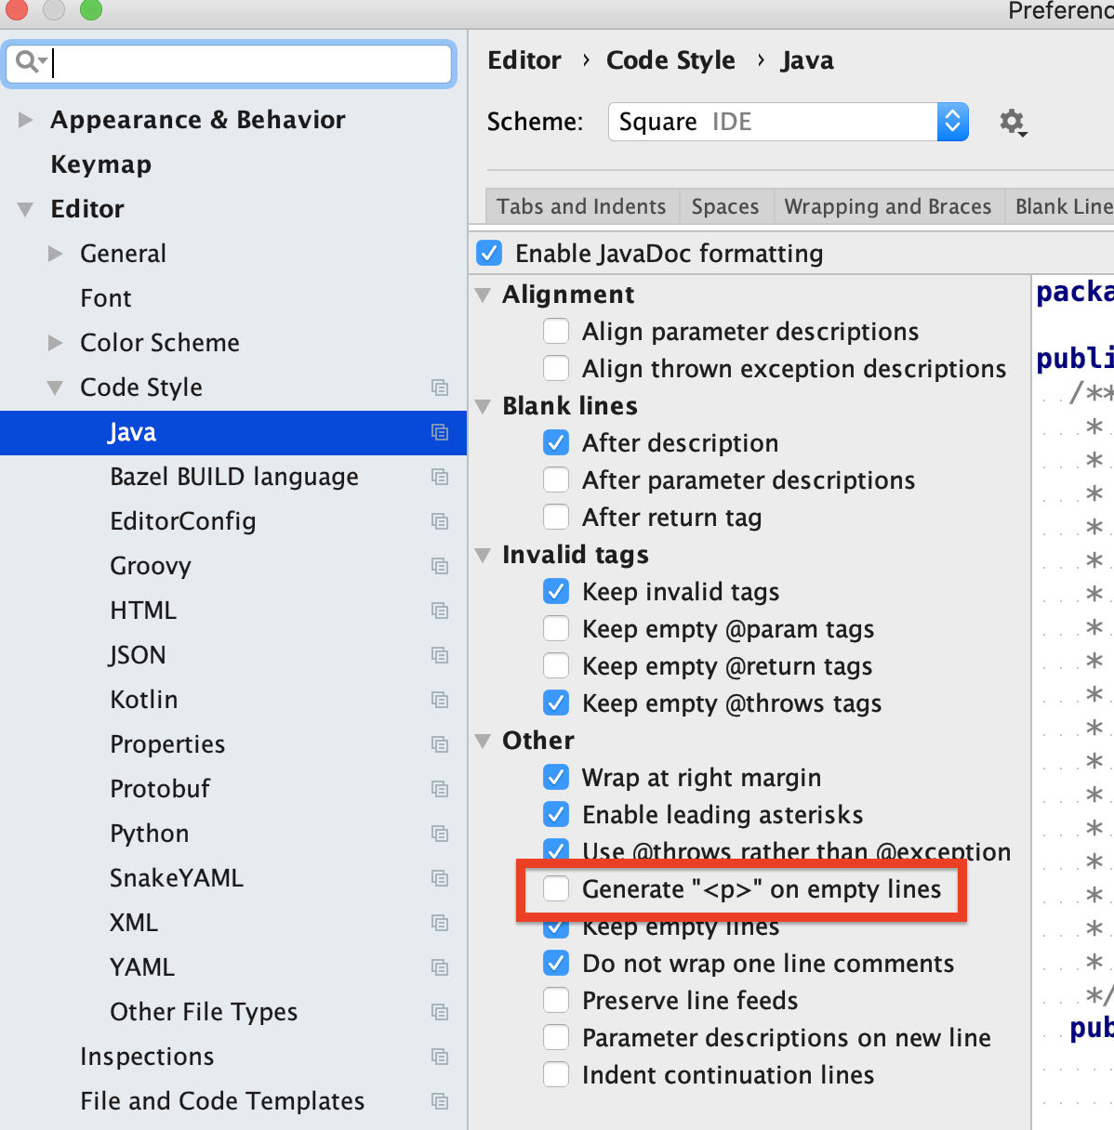Click the search magnifier icon
This screenshot has height=1130, width=1114.
(28, 62)
